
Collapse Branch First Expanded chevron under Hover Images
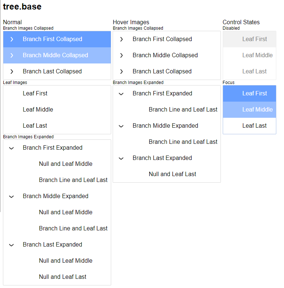coord(121,94)
